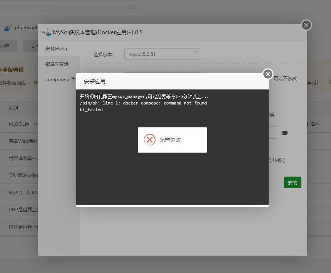Close the 安装应用 log dialog
Image resolution: width=331 pixels, height=273 pixels.
(x=268, y=74)
